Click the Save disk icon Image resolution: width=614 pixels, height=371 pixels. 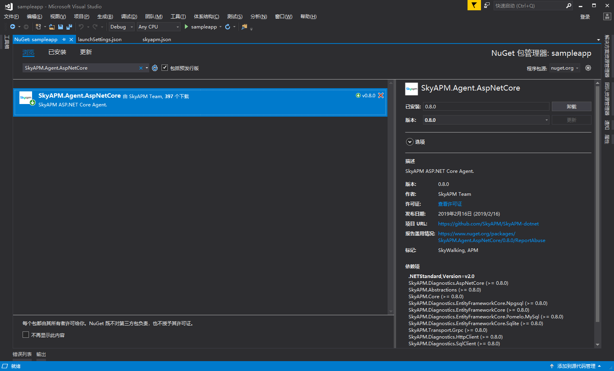(61, 26)
